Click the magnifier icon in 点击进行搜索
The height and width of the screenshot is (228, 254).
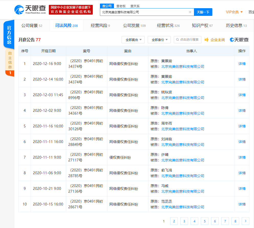click(x=178, y=40)
